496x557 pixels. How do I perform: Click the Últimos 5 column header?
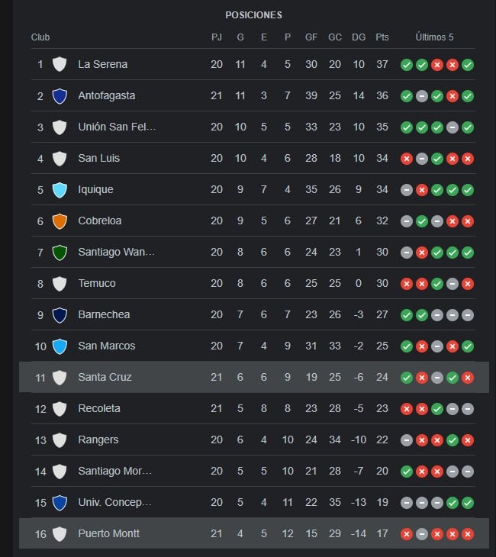coord(434,37)
